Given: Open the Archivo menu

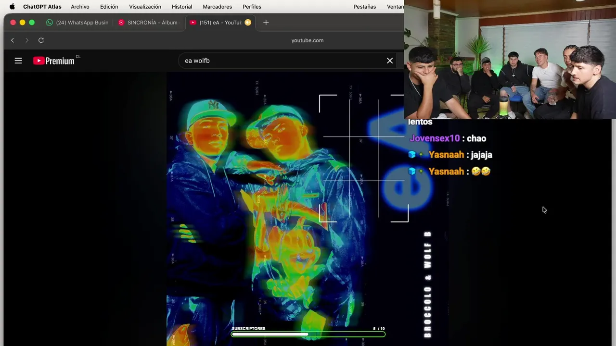Looking at the screenshot, I should coord(80,7).
